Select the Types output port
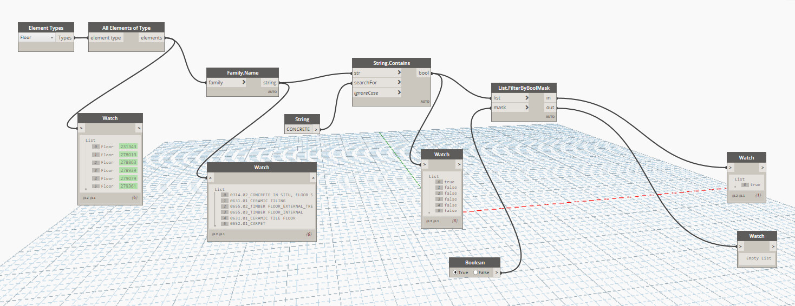This screenshot has width=795, height=306. (x=65, y=38)
